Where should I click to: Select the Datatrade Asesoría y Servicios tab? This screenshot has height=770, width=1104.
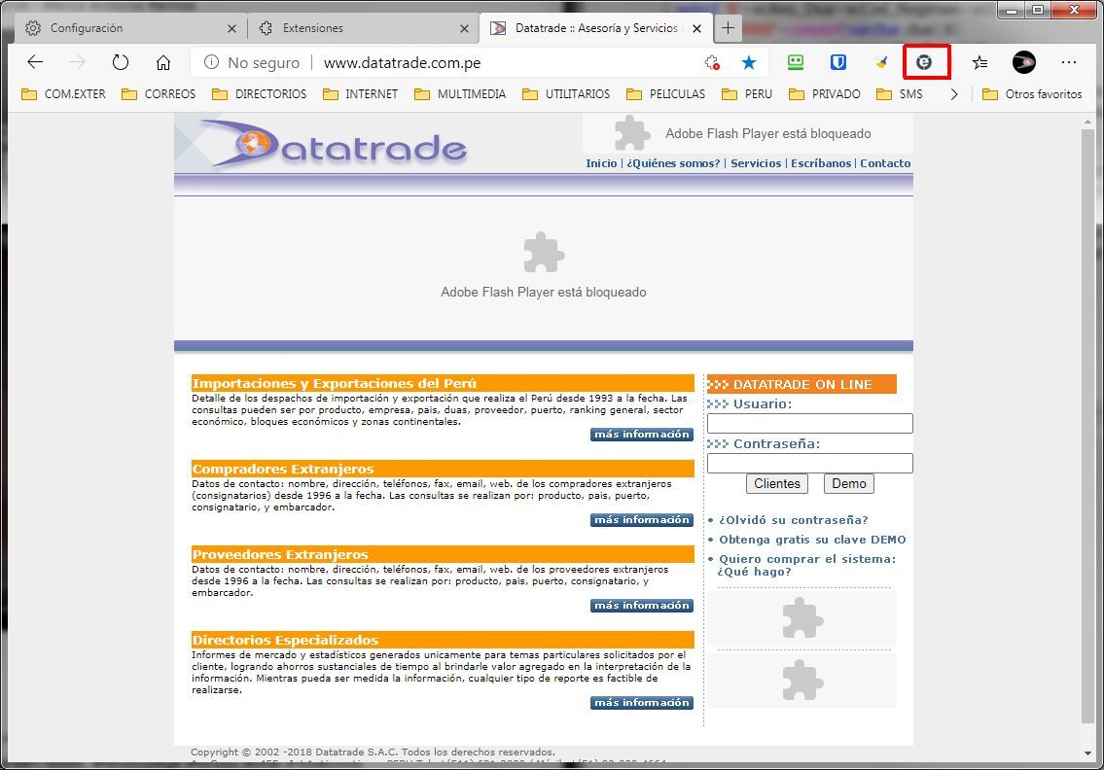point(595,28)
